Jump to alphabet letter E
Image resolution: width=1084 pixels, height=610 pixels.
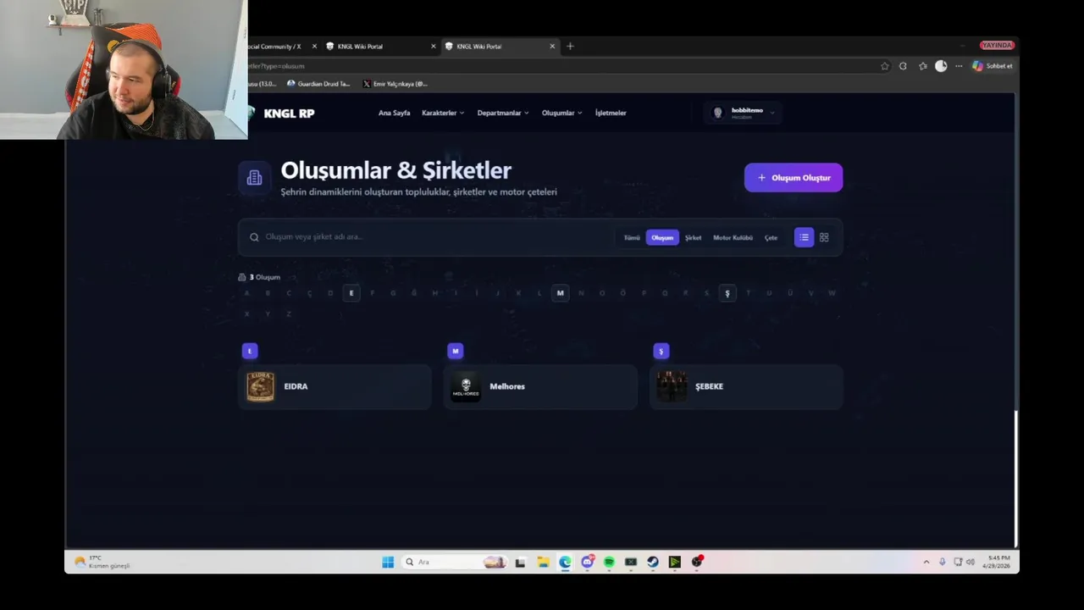click(351, 293)
